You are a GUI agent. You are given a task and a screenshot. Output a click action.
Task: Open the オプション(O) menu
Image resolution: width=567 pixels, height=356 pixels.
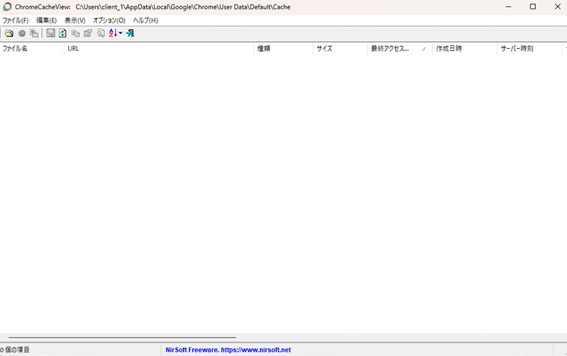click(109, 21)
